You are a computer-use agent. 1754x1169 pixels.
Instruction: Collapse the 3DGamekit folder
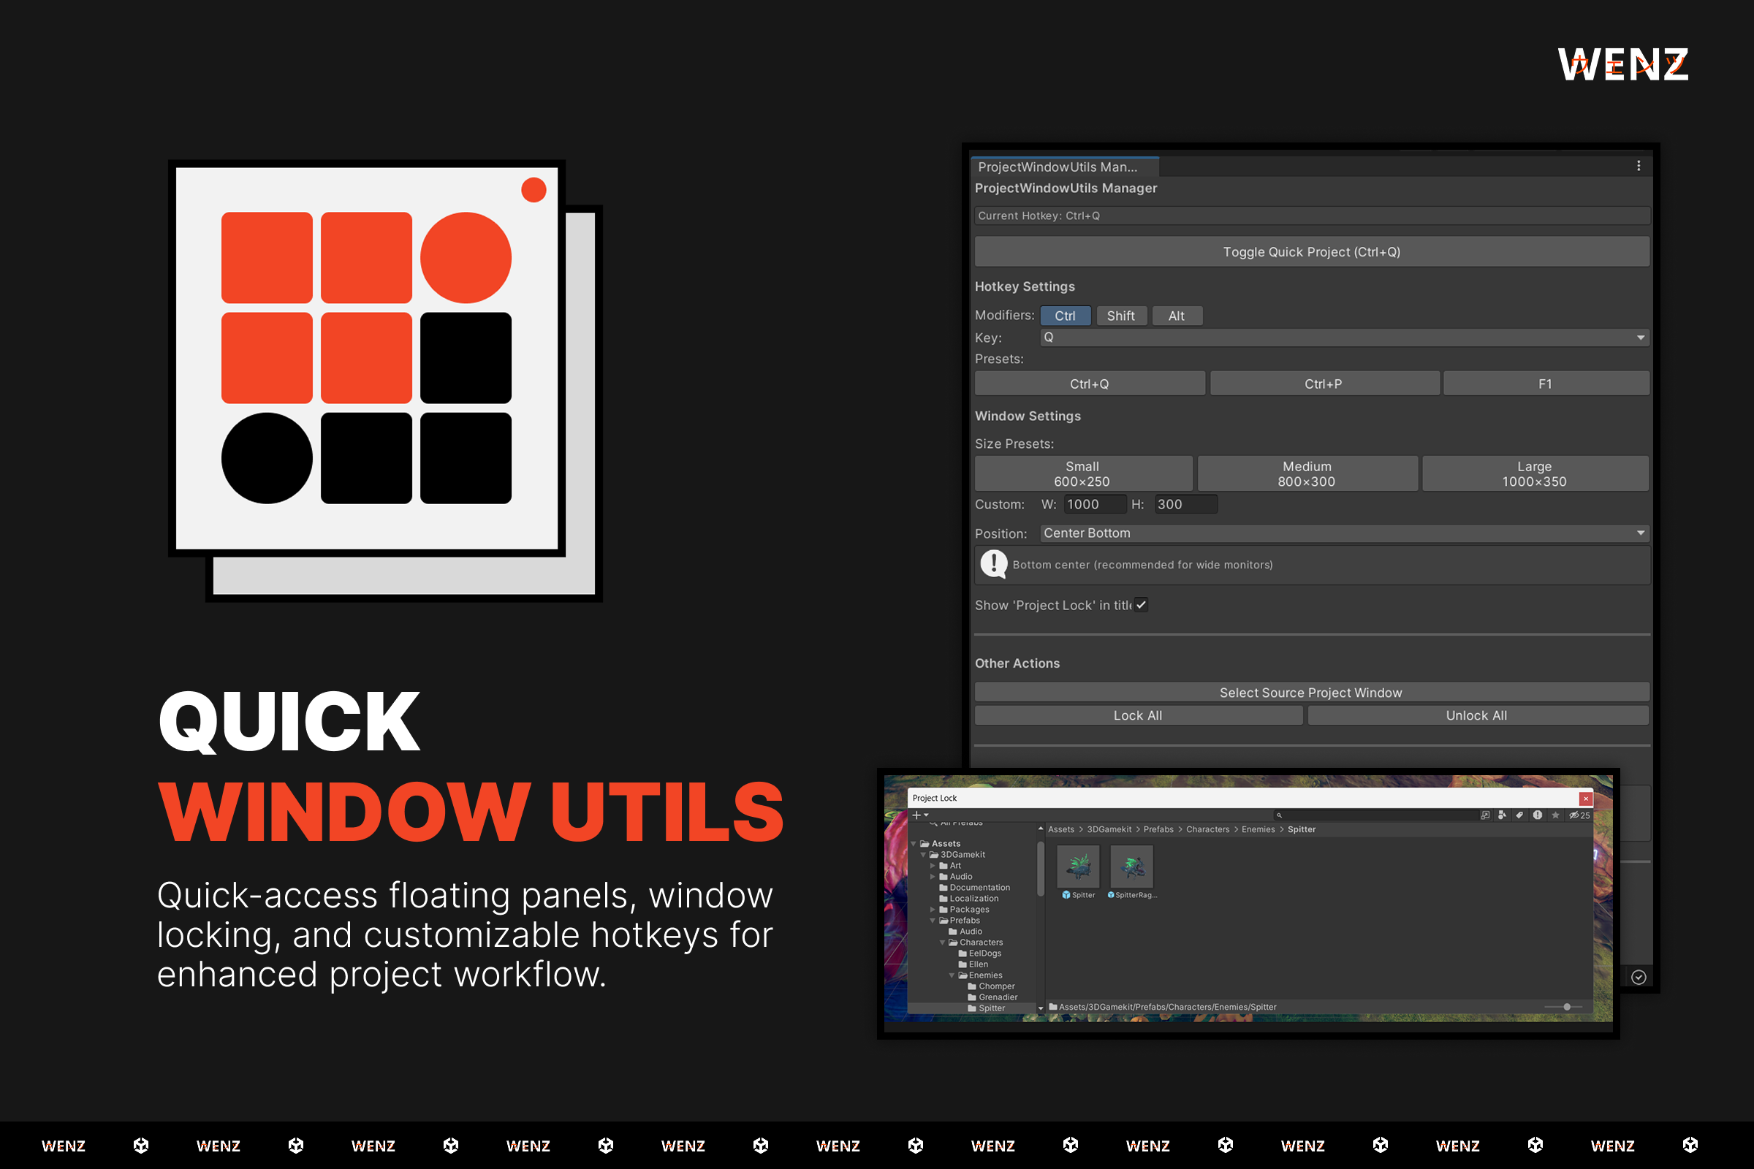tap(923, 855)
